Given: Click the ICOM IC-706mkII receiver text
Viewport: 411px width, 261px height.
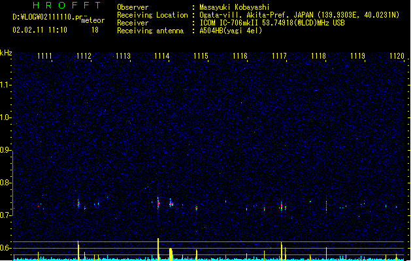Looking at the screenshot, I should point(272,23).
